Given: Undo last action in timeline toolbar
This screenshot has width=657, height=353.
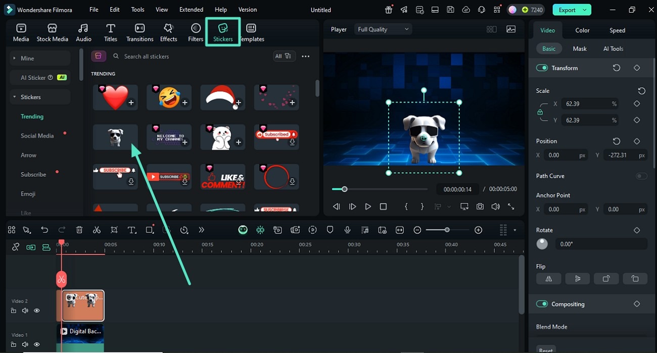Looking at the screenshot, I should coord(44,230).
